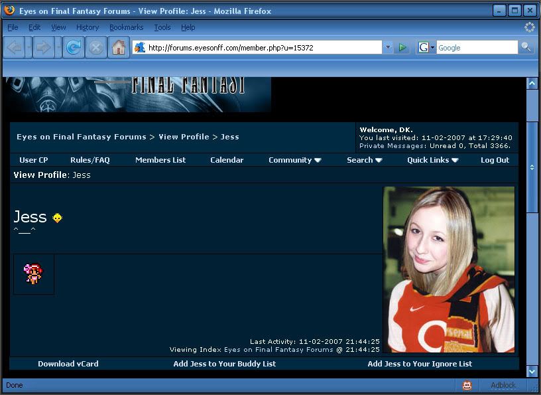Viewport: 541px width, 395px height.
Task: Open the Bookmarks menu
Action: 126,27
